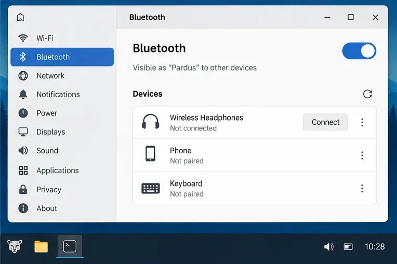Viewport: 397px width, 264px height.
Task: Minimize the Bluetooth settings window
Action: coord(327,17)
